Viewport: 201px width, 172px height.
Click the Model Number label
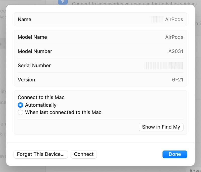(x=35, y=51)
